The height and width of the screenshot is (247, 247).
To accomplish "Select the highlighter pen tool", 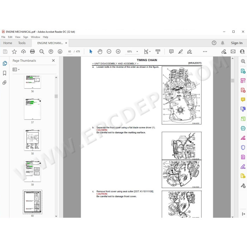I will click(x=181, y=52).
